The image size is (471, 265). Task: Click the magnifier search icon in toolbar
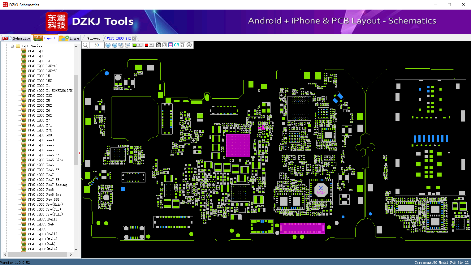point(85,45)
